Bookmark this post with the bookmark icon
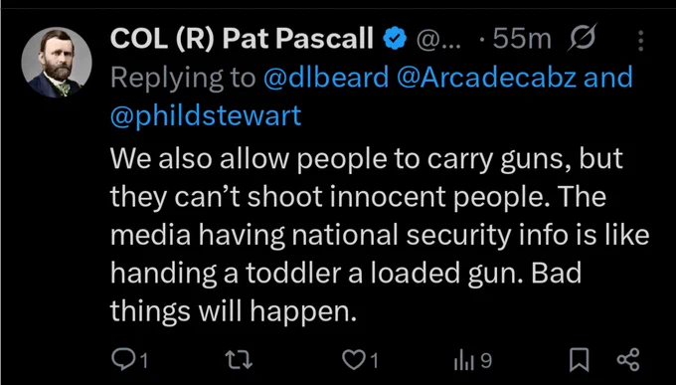676x385 pixels. (579, 360)
